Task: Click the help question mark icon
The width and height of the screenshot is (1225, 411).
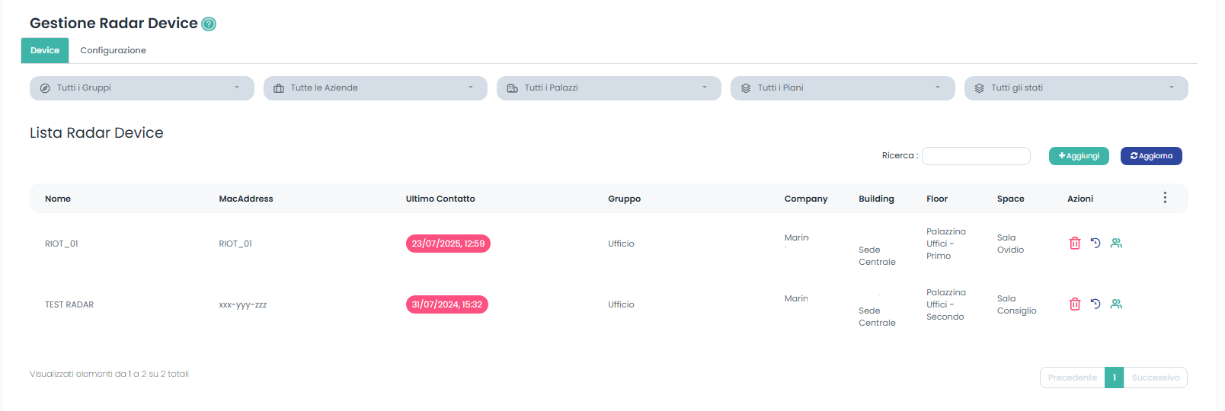Action: click(209, 24)
